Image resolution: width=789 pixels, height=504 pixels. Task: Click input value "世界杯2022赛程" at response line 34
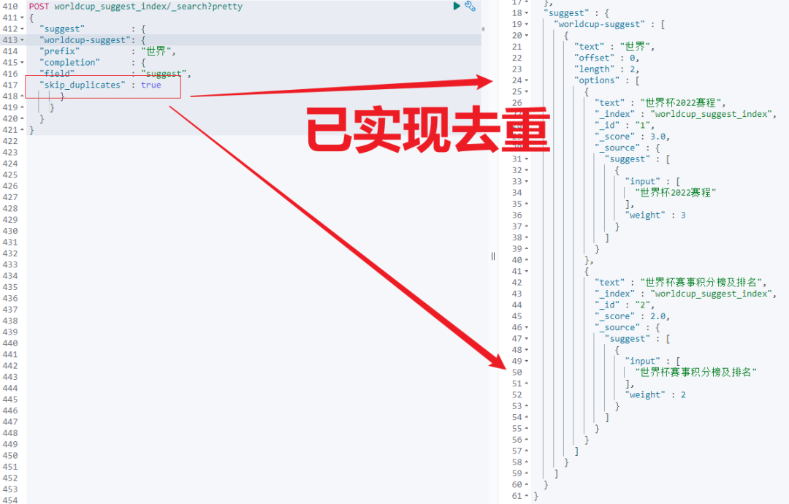(x=676, y=193)
